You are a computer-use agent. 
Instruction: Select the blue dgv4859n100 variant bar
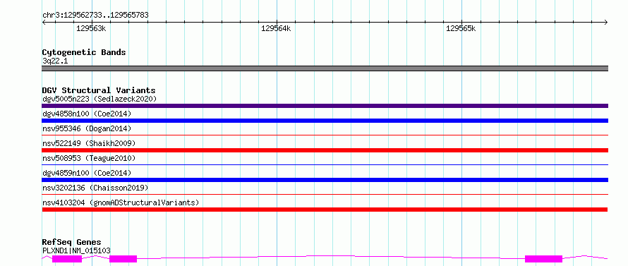[325, 180]
